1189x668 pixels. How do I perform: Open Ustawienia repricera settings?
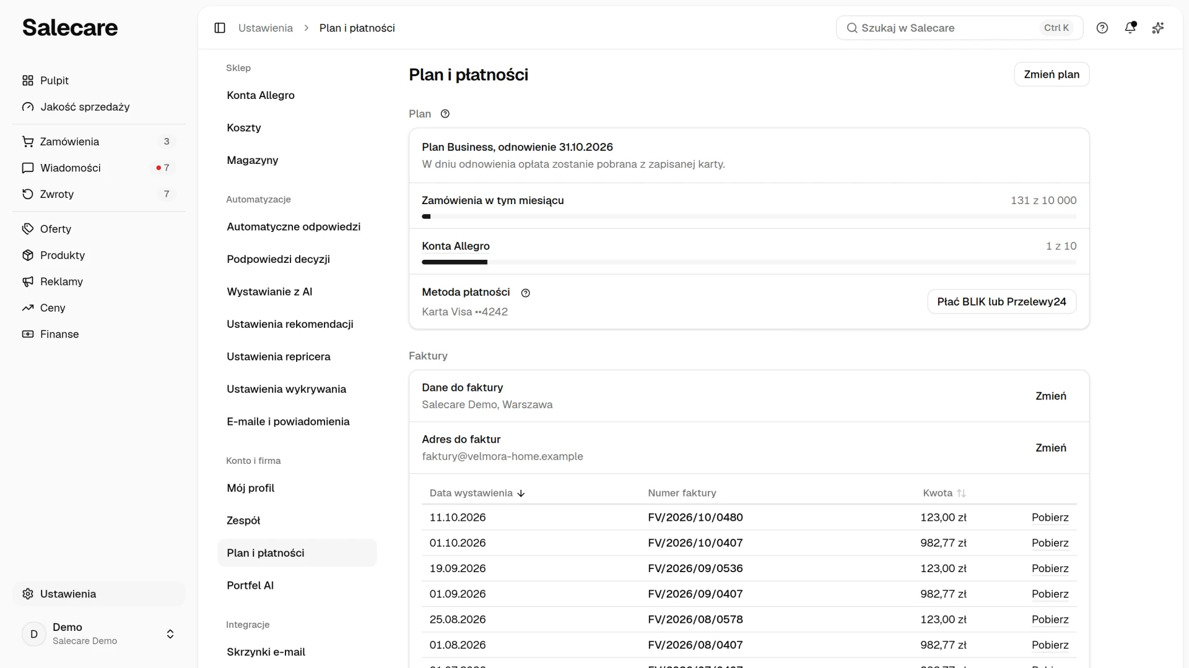tap(297, 356)
